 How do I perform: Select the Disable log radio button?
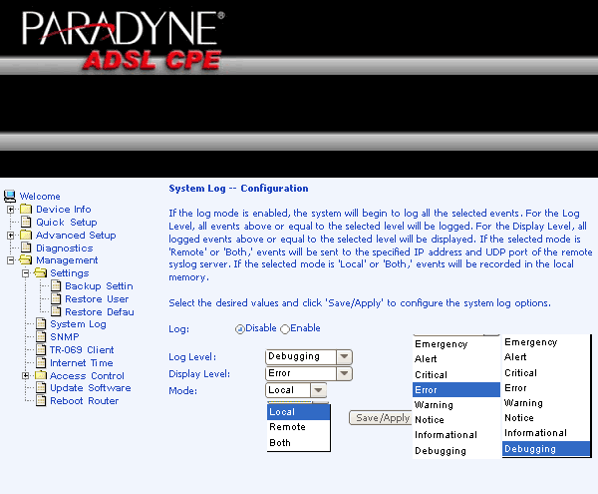point(239,328)
